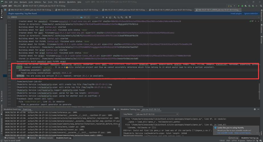Click Keep current layout link
Viewport: 263px width, 142px height.
[243, 133]
